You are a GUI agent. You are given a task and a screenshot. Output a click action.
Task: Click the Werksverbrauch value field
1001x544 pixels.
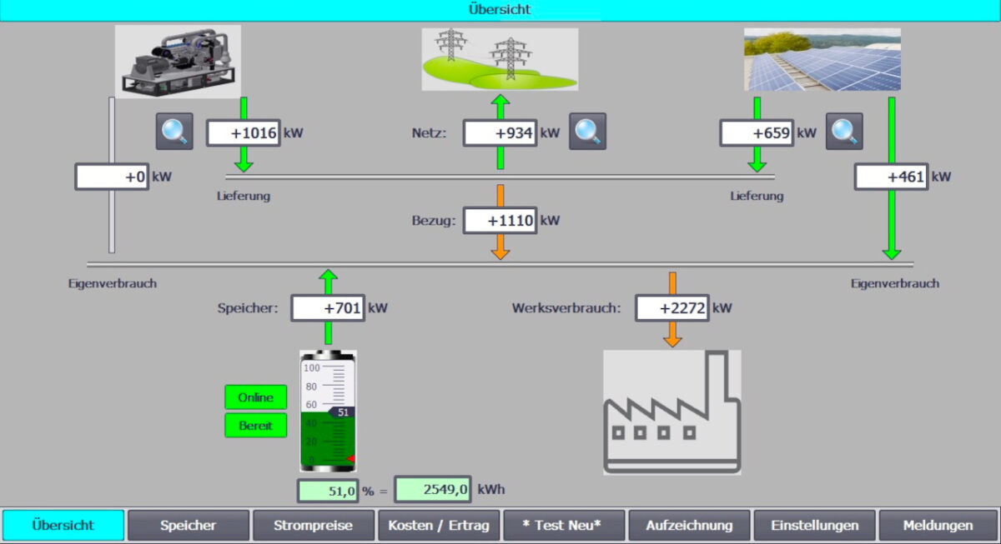(672, 308)
